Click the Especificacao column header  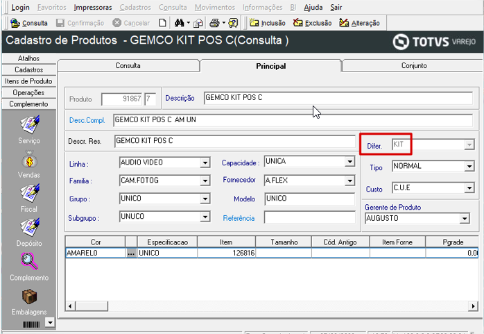point(167,242)
